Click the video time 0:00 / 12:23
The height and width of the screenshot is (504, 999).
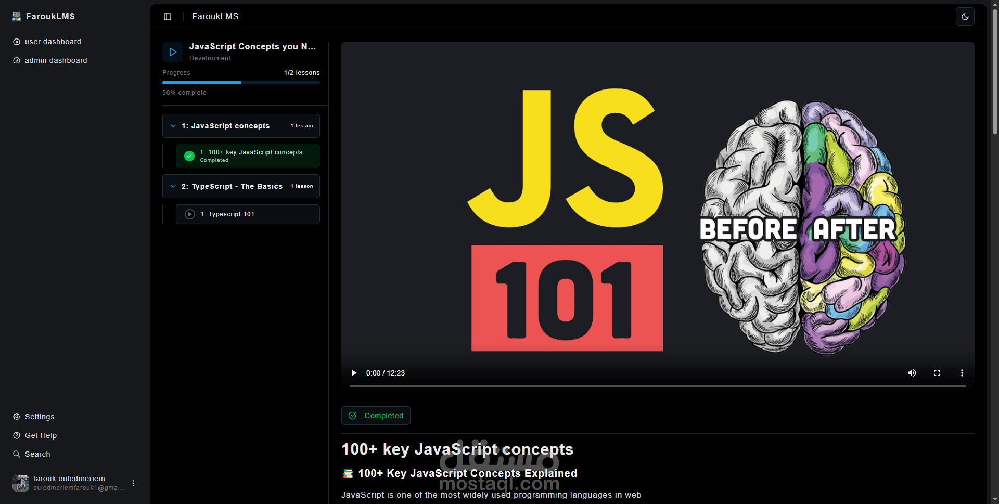[x=386, y=373]
